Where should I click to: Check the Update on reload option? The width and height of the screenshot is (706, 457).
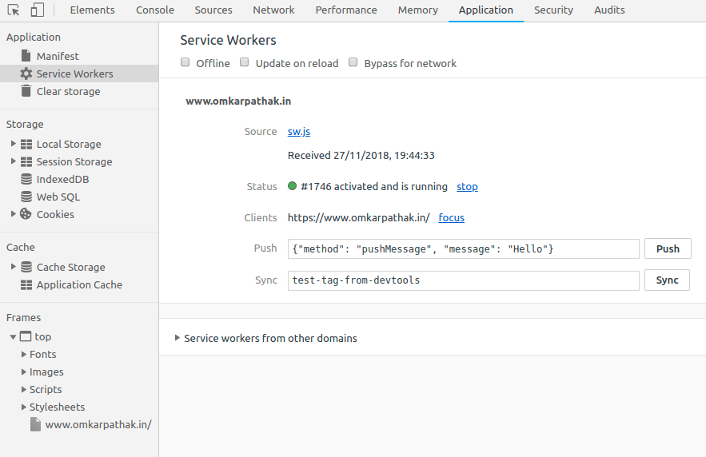[245, 62]
